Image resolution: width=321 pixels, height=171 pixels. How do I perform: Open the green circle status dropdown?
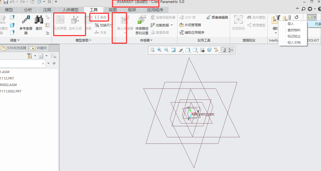click(312, 17)
